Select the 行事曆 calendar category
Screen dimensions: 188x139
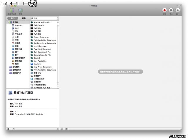18,43
